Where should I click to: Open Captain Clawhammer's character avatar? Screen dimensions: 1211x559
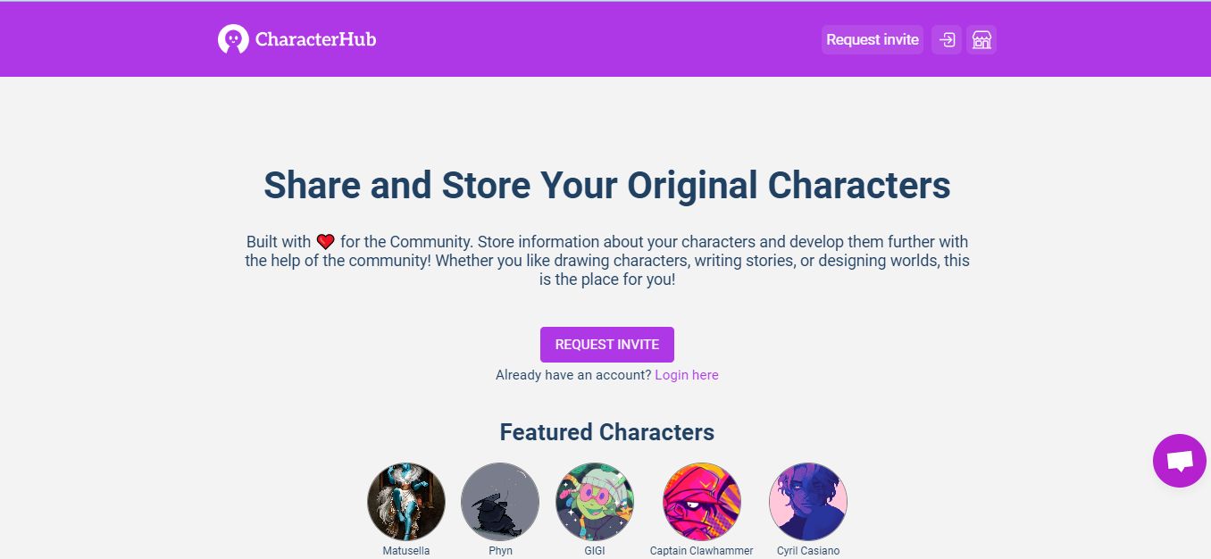pos(701,501)
